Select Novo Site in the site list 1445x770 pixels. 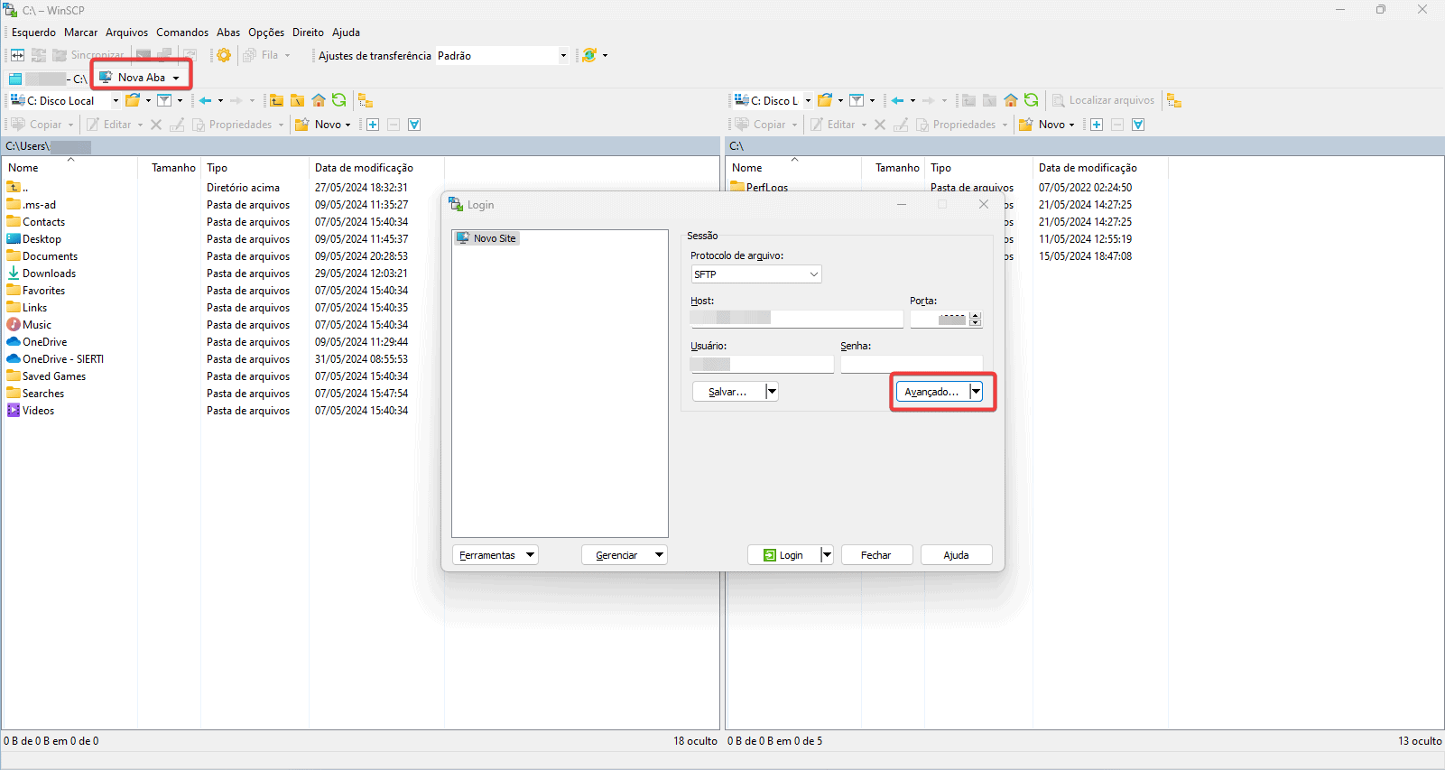pyautogui.click(x=494, y=238)
